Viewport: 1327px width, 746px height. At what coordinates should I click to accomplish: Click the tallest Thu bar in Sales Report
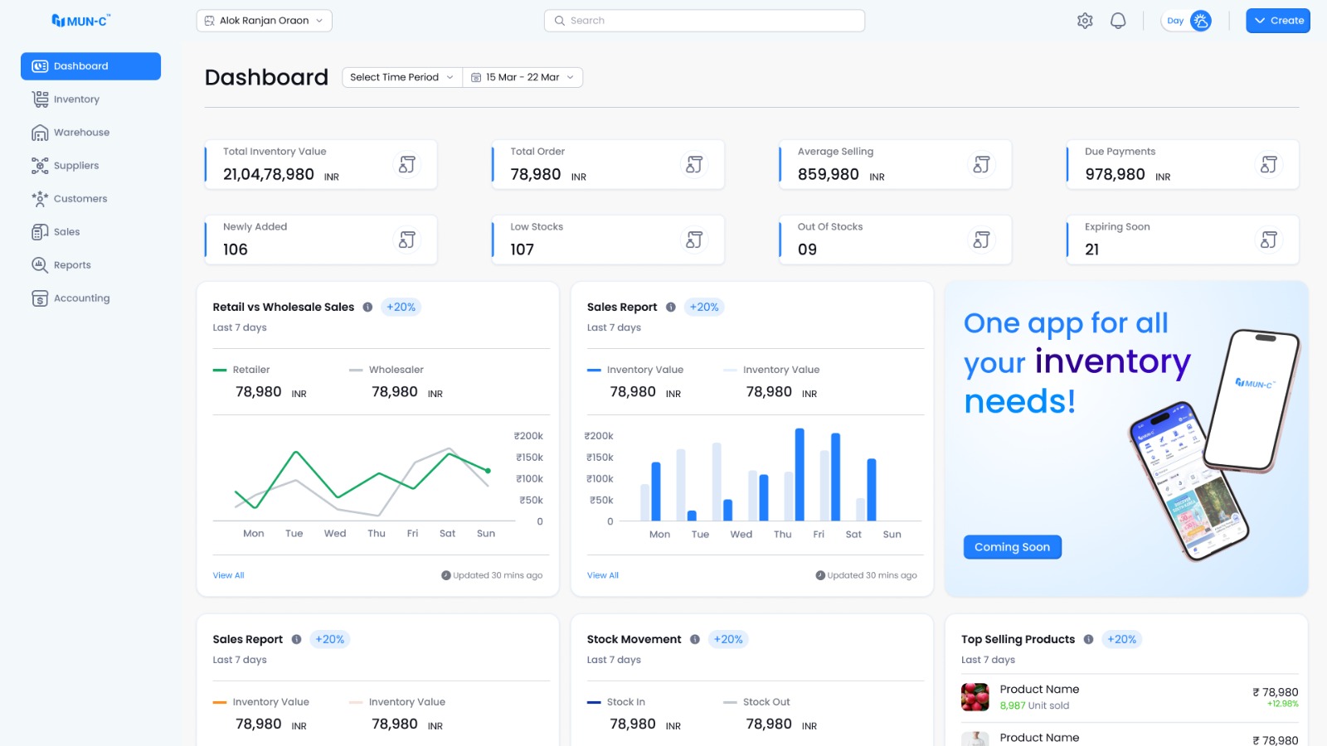[800, 474]
